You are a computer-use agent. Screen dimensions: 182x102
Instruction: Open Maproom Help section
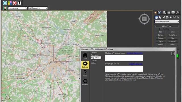[85, 73]
